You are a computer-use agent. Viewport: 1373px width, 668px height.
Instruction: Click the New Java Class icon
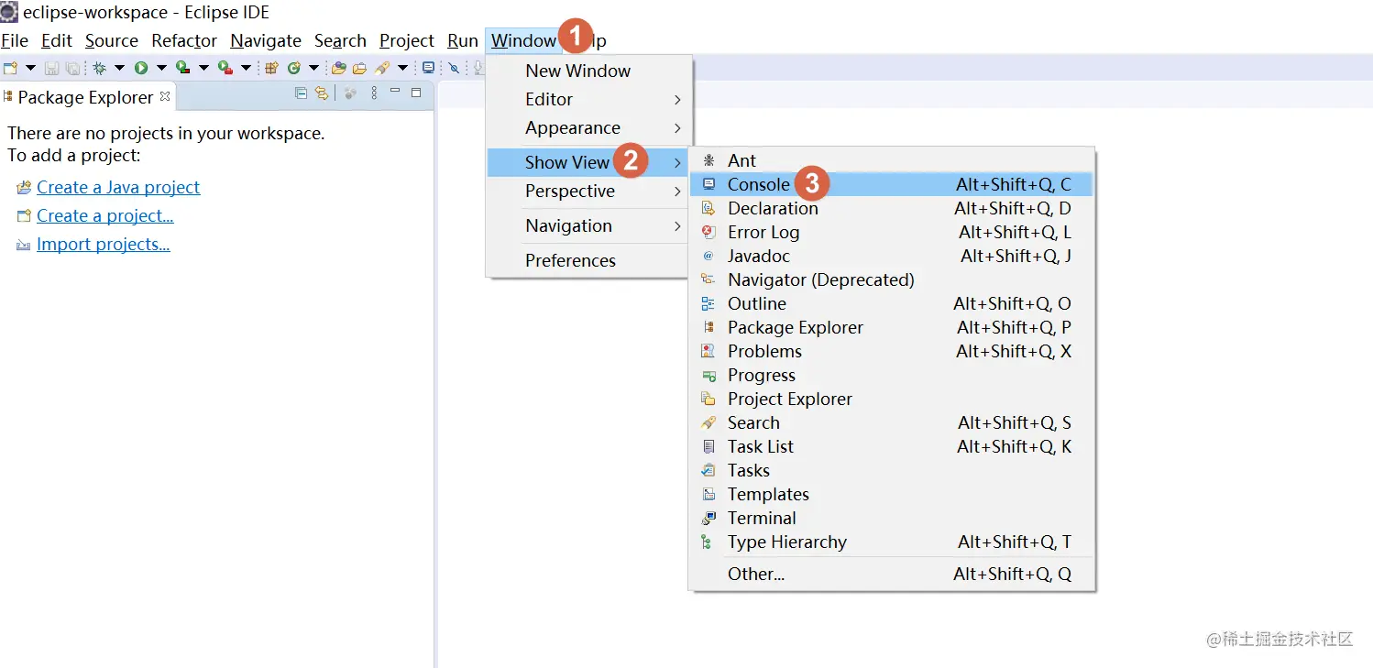click(x=294, y=68)
